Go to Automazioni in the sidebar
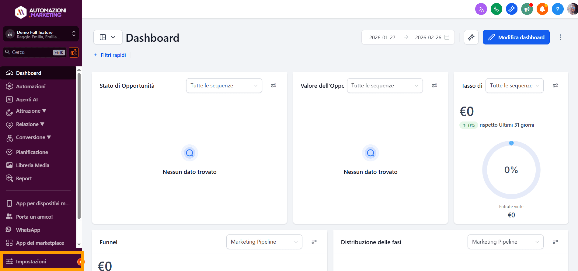The width and height of the screenshot is (578, 271). (31, 86)
